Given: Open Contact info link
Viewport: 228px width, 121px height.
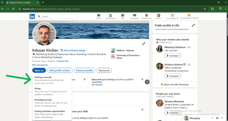Looking at the screenshot, I should tap(63, 61).
